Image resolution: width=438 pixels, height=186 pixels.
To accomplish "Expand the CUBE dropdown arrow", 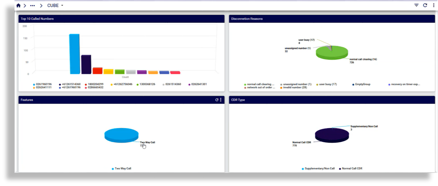I will (x=62, y=5).
